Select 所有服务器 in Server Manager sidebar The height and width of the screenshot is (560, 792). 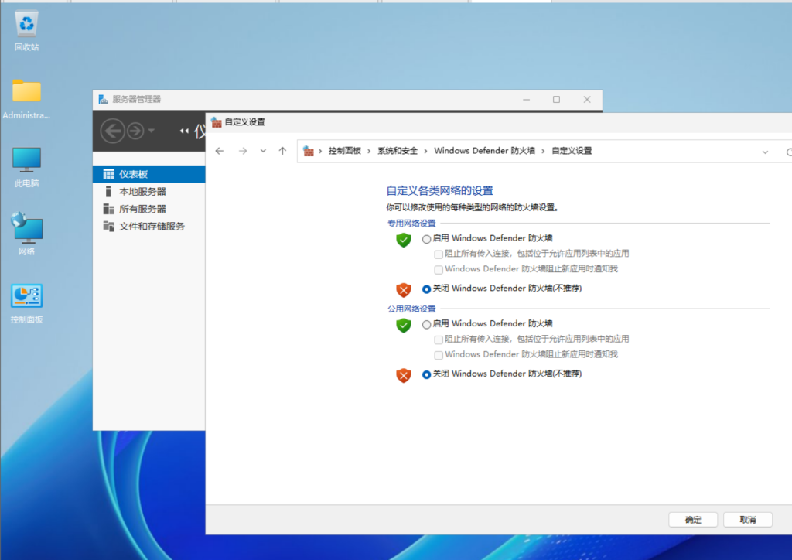click(x=149, y=209)
